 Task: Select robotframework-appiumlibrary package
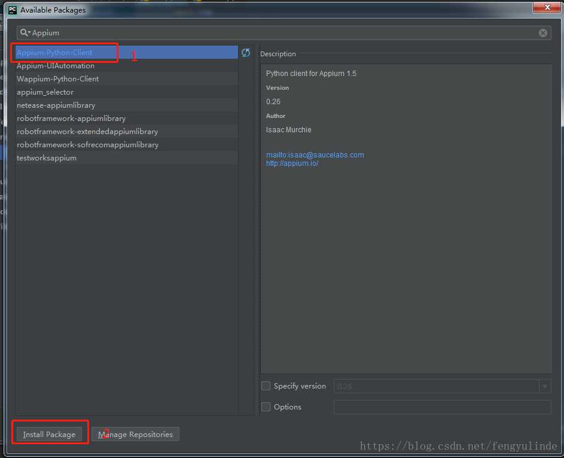pyautogui.click(x=127, y=119)
